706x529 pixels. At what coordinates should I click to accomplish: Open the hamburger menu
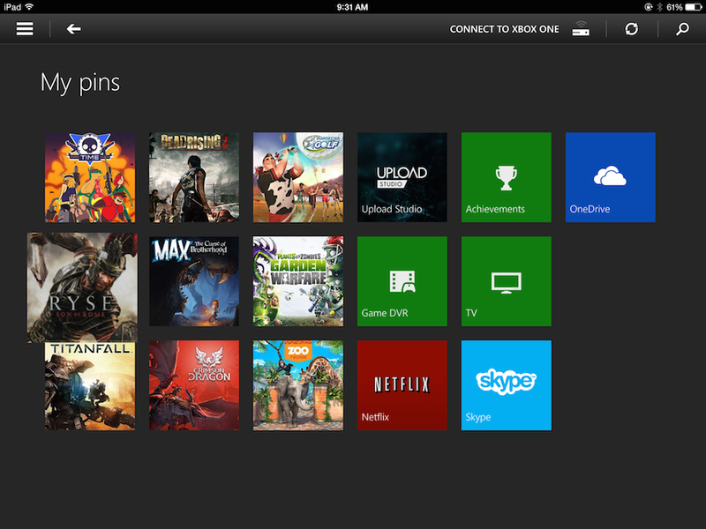coord(25,29)
